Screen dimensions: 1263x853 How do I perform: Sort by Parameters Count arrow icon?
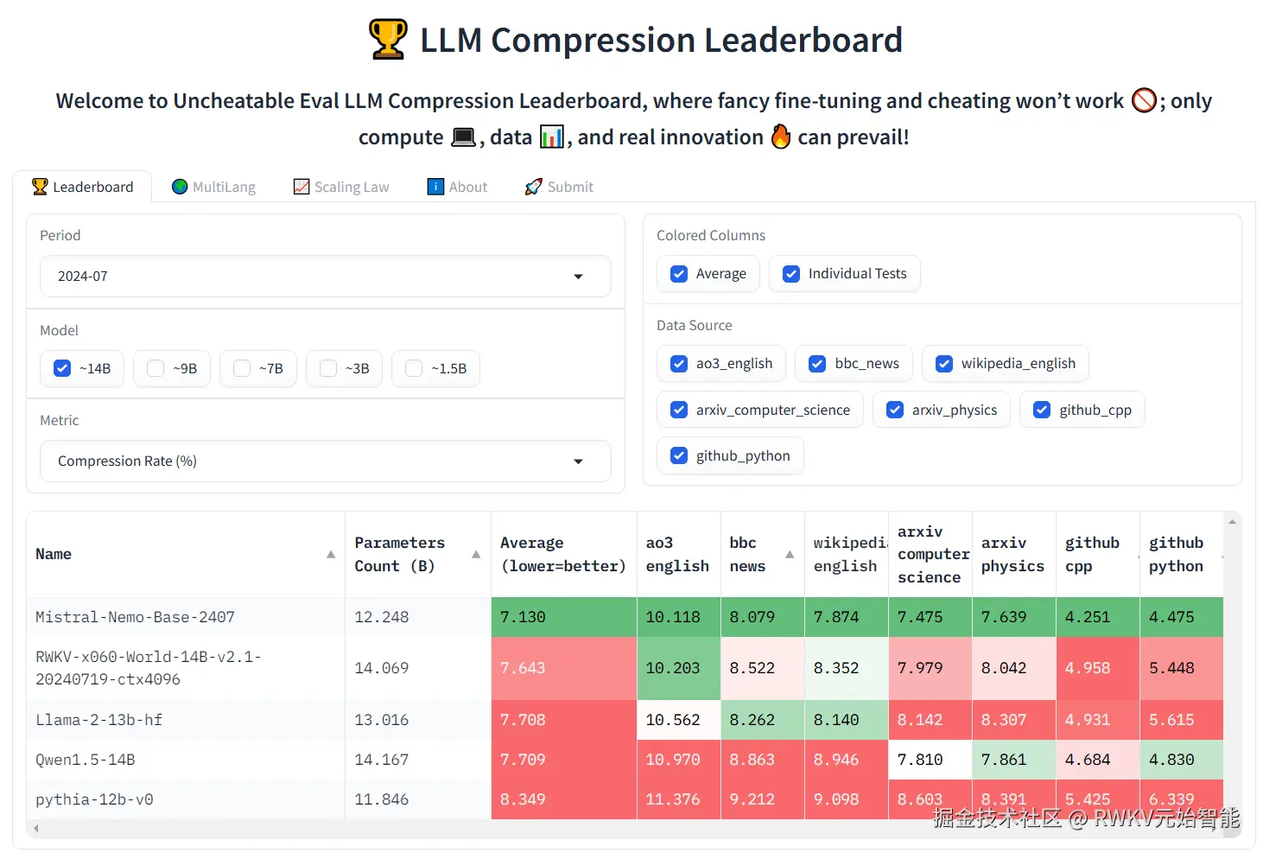(x=476, y=554)
